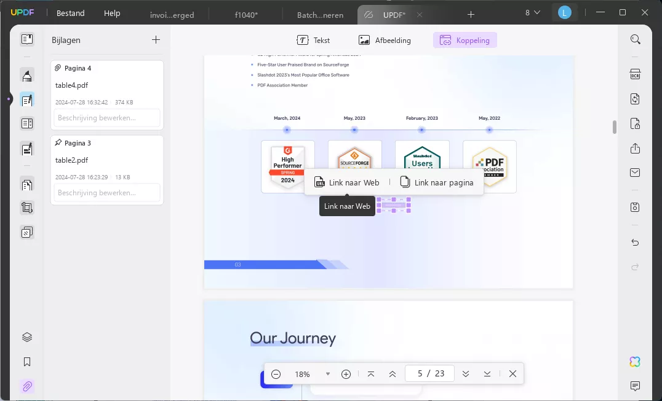Image resolution: width=662 pixels, height=401 pixels.
Task: Send file by email icon
Action: [636, 173]
